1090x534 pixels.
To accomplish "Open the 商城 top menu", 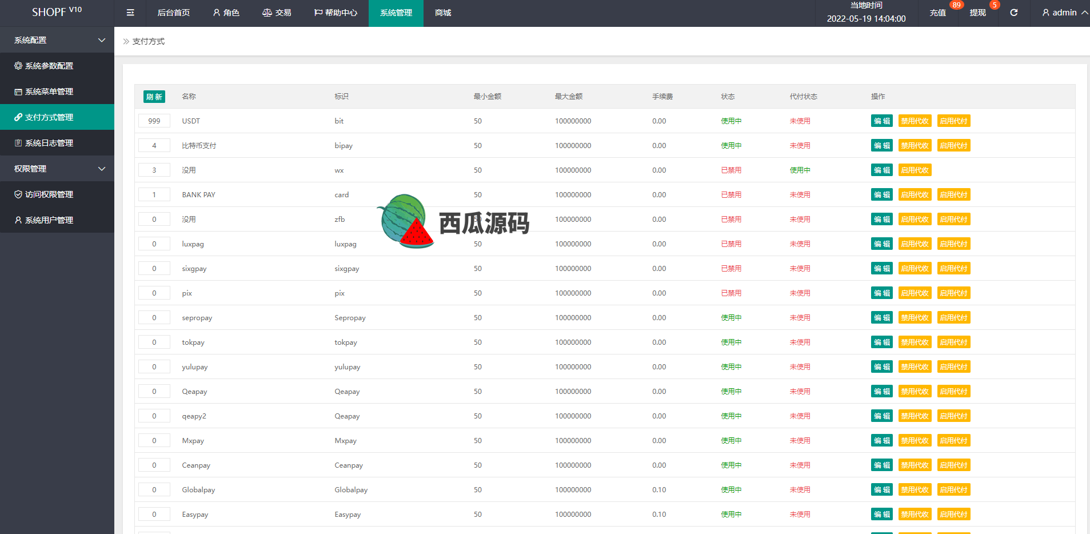I will tap(443, 13).
